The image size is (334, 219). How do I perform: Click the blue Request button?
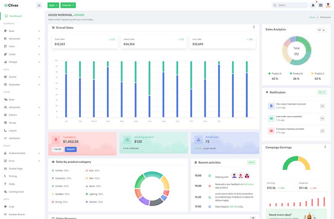pyautogui.click(x=71, y=149)
